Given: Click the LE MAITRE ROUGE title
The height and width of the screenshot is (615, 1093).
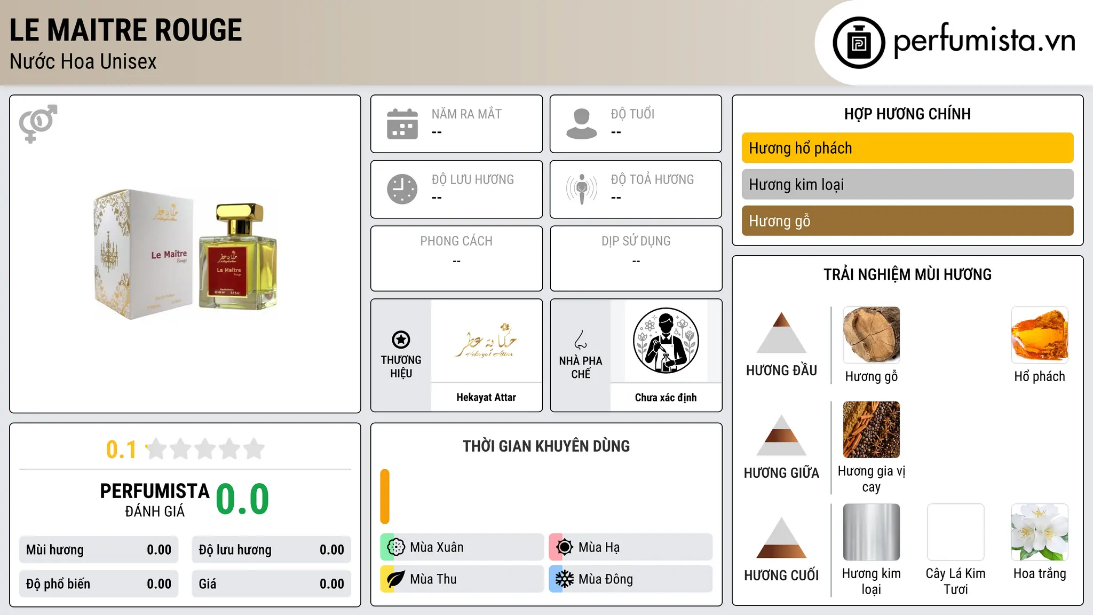Looking at the screenshot, I should click(x=126, y=30).
